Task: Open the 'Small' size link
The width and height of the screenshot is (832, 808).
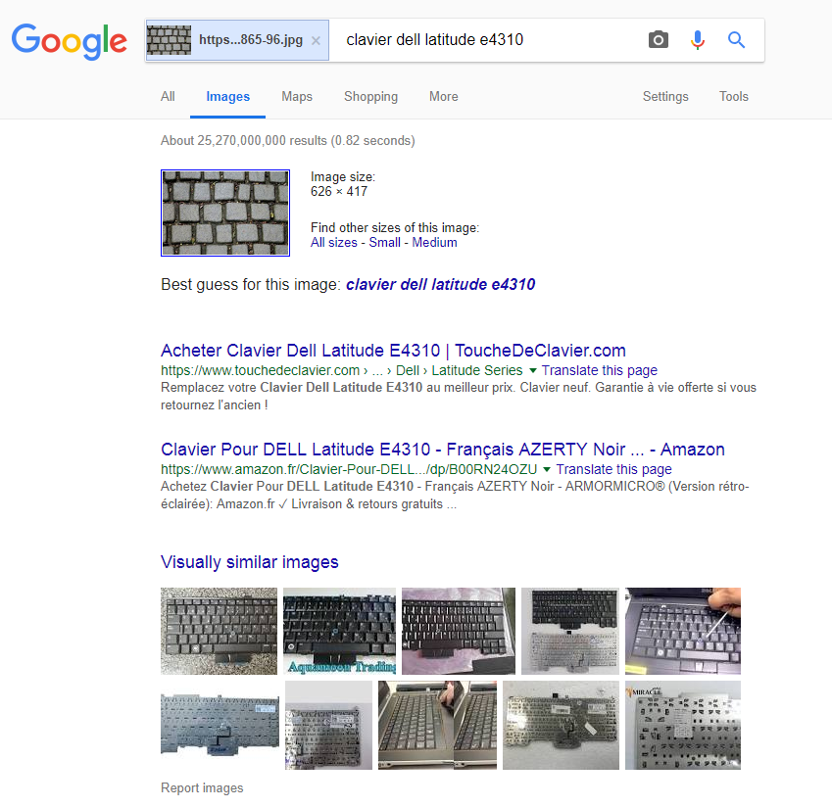Action: [x=385, y=242]
